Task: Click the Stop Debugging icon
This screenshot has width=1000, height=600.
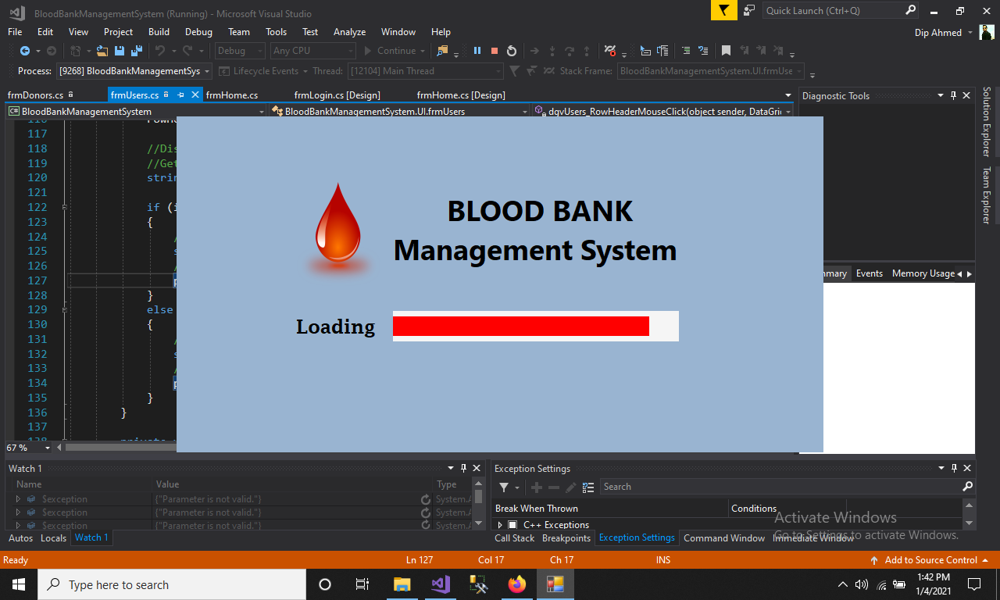Action: [x=494, y=51]
